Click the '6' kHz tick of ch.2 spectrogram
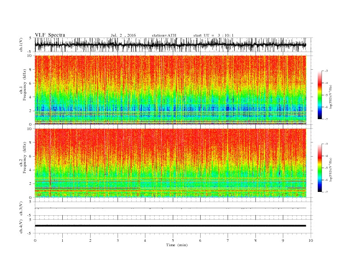Image resolution: width=350 pixels, height=270 pixels. pyautogui.click(x=30, y=156)
